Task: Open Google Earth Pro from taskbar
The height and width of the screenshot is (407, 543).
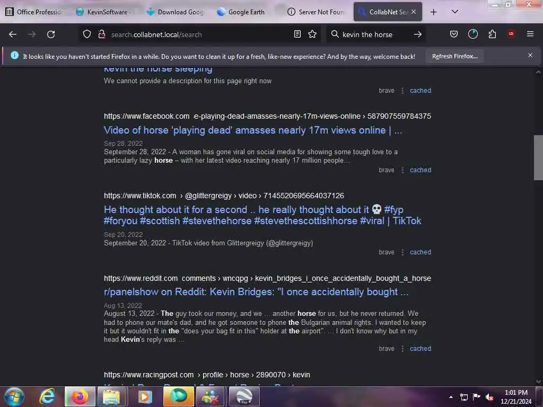Action: coord(244,396)
